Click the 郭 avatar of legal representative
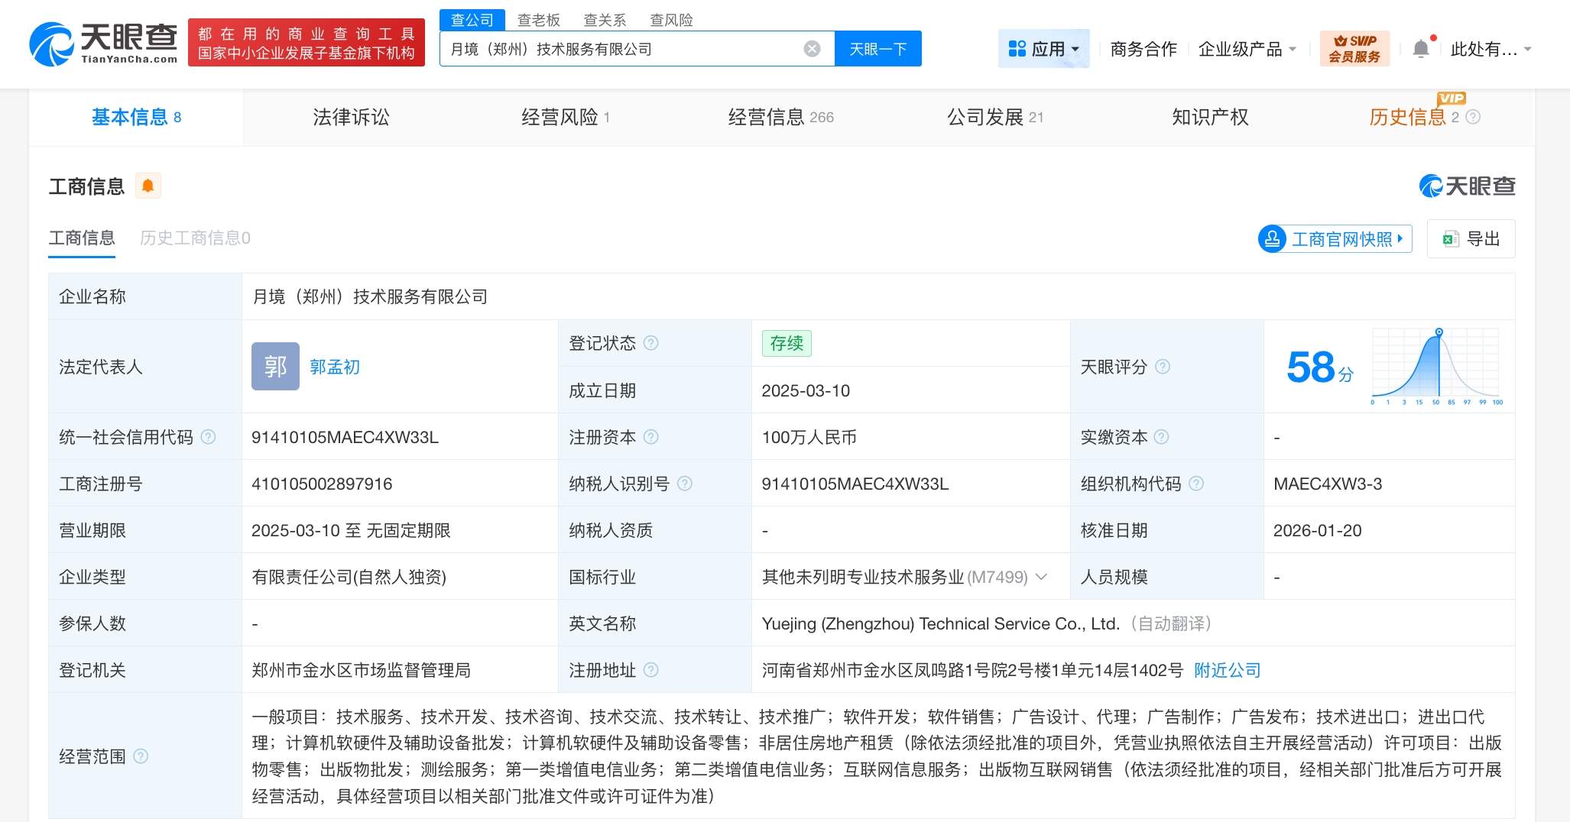Screen dimensions: 1570x822 [275, 367]
